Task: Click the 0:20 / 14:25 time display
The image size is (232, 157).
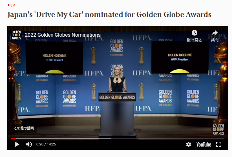Action: 46,144
